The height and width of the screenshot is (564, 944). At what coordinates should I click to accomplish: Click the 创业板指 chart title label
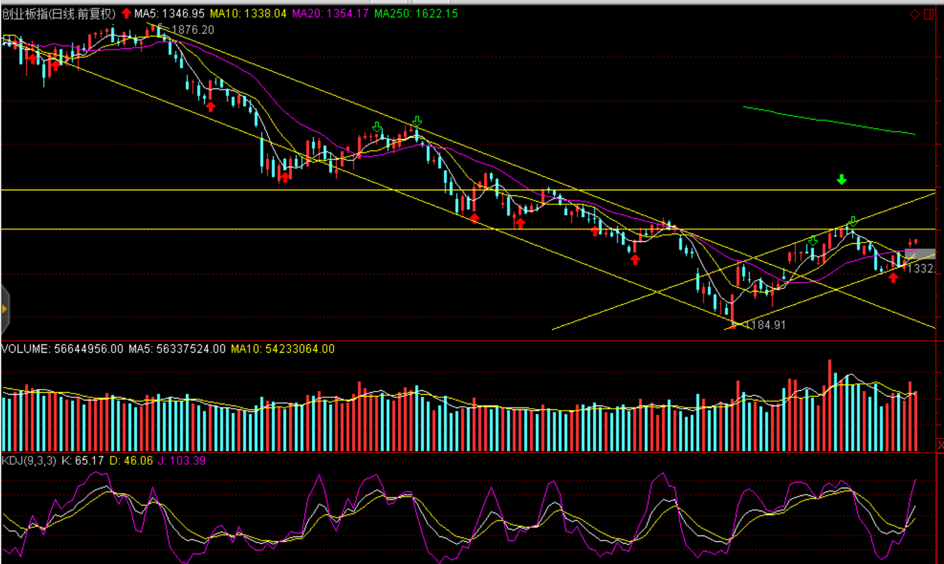click(x=59, y=13)
